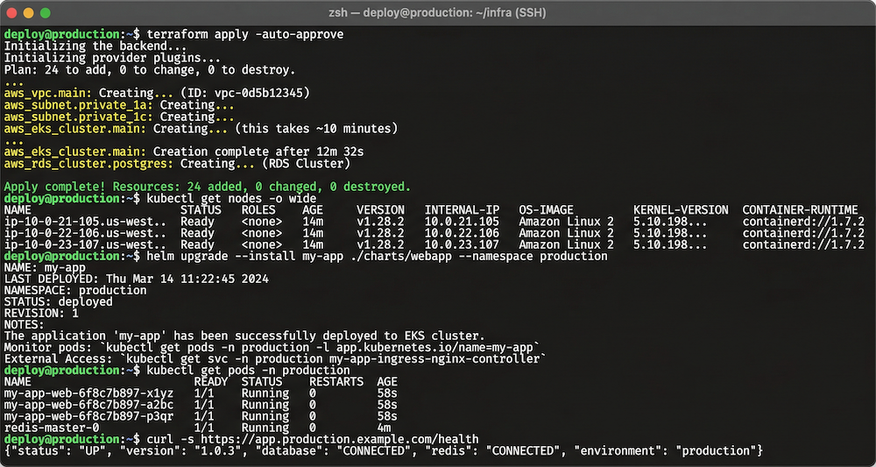
Task: Click the green maximize window button
Action: pyautogui.click(x=45, y=13)
